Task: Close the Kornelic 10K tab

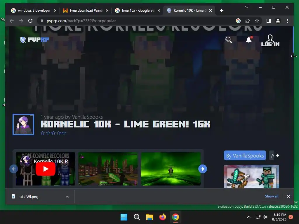Action: click(211, 10)
